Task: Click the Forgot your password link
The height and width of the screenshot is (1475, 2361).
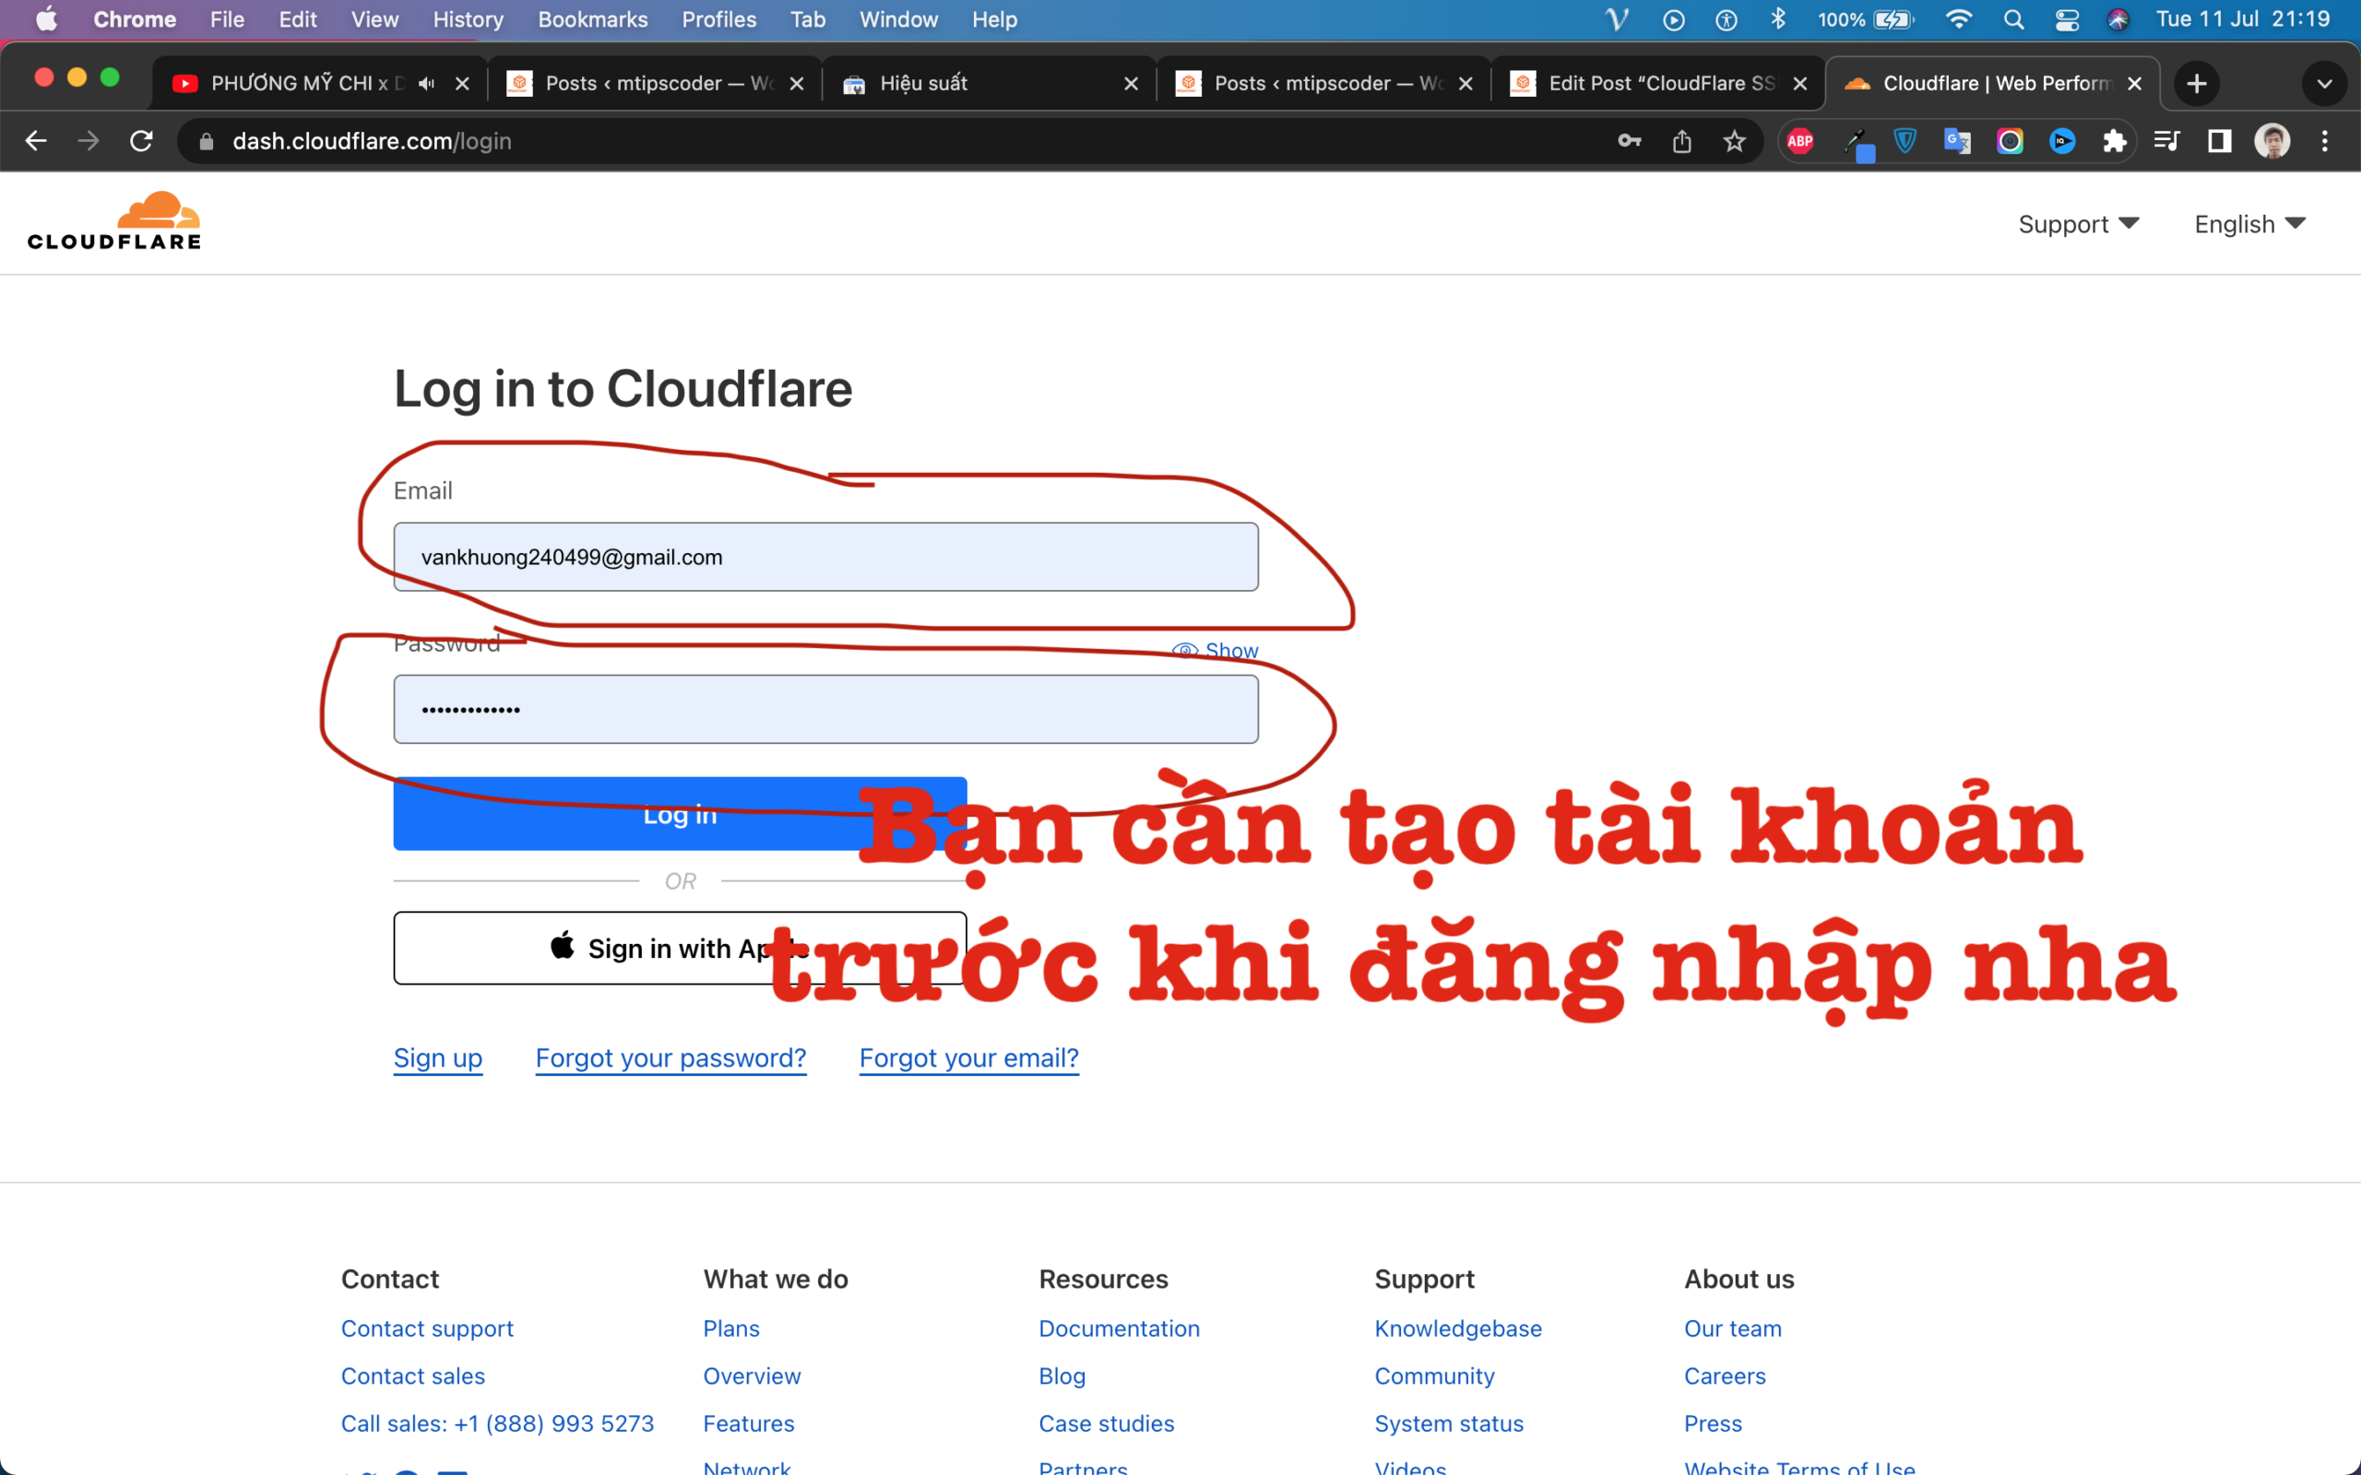Action: click(670, 1057)
